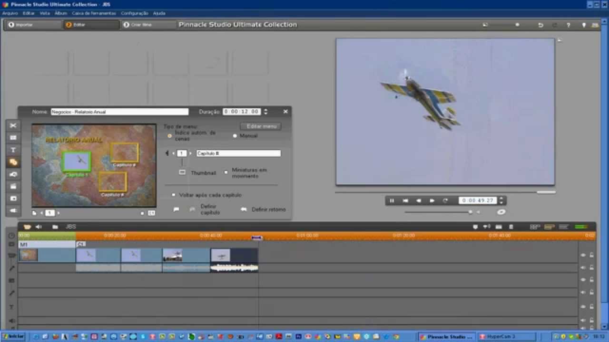Switch to timeline view icon
Screen dimensions: 609x342
click(550, 227)
